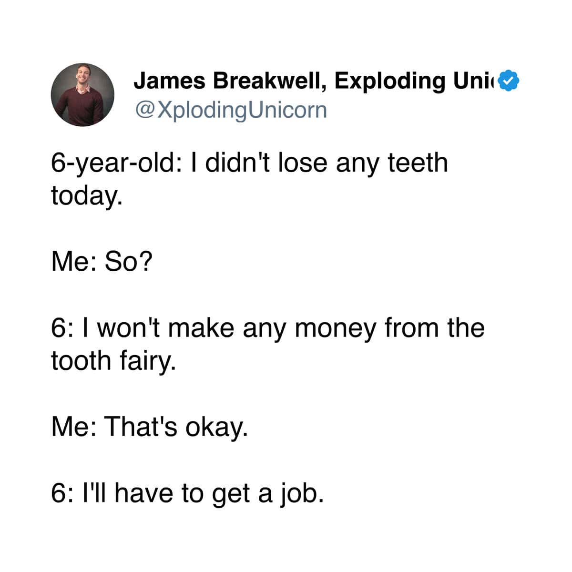The width and height of the screenshot is (572, 572).
Task: Click "I'll have to get a job." line
Action: coord(188,494)
